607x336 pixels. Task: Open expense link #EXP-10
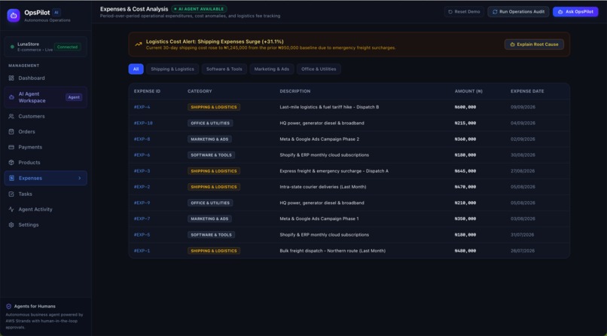(x=143, y=123)
